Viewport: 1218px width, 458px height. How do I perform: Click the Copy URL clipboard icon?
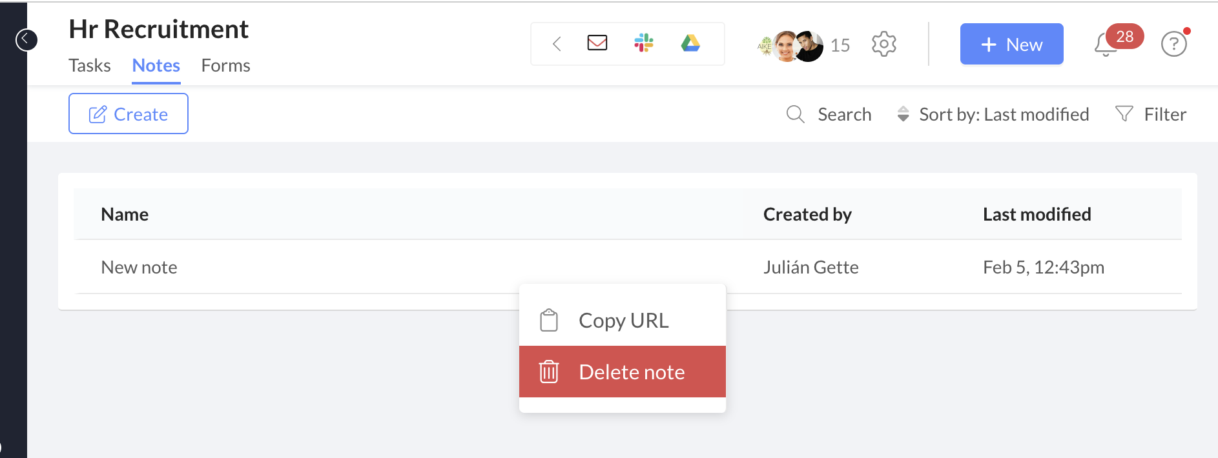coord(548,319)
